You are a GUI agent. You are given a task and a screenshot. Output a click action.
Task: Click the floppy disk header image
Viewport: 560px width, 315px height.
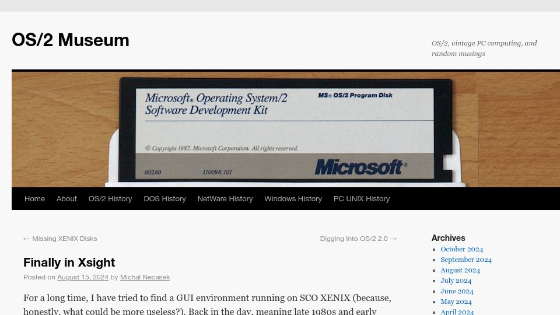click(x=286, y=129)
